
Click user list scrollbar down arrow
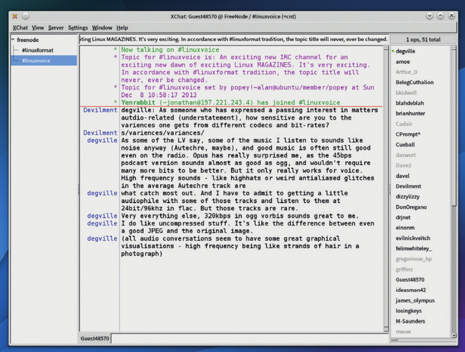pos(454,335)
